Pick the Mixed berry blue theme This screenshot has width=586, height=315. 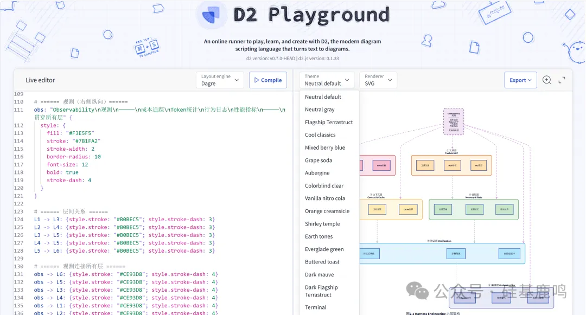(x=324, y=147)
